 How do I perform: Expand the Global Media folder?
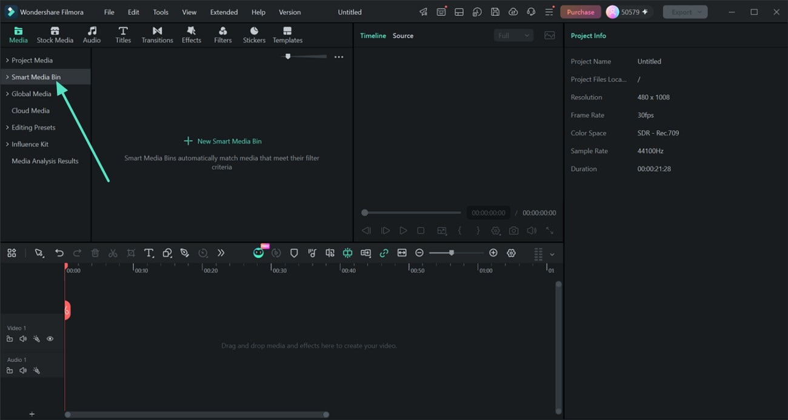[x=7, y=94]
